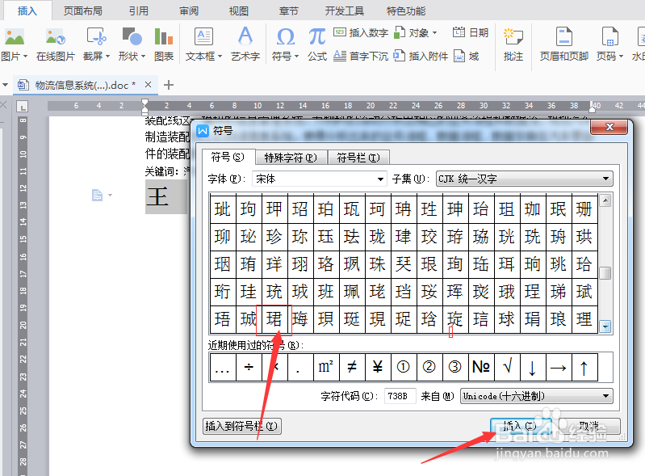Insert a 图表 chart
The width and height of the screenshot is (645, 476).
tap(163, 44)
